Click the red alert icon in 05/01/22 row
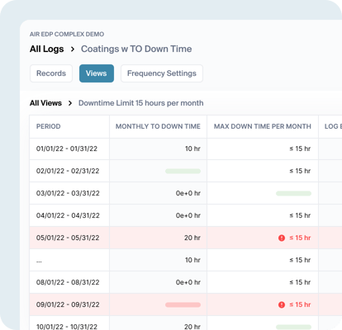Screen dimensions: 342x330 click(282, 238)
